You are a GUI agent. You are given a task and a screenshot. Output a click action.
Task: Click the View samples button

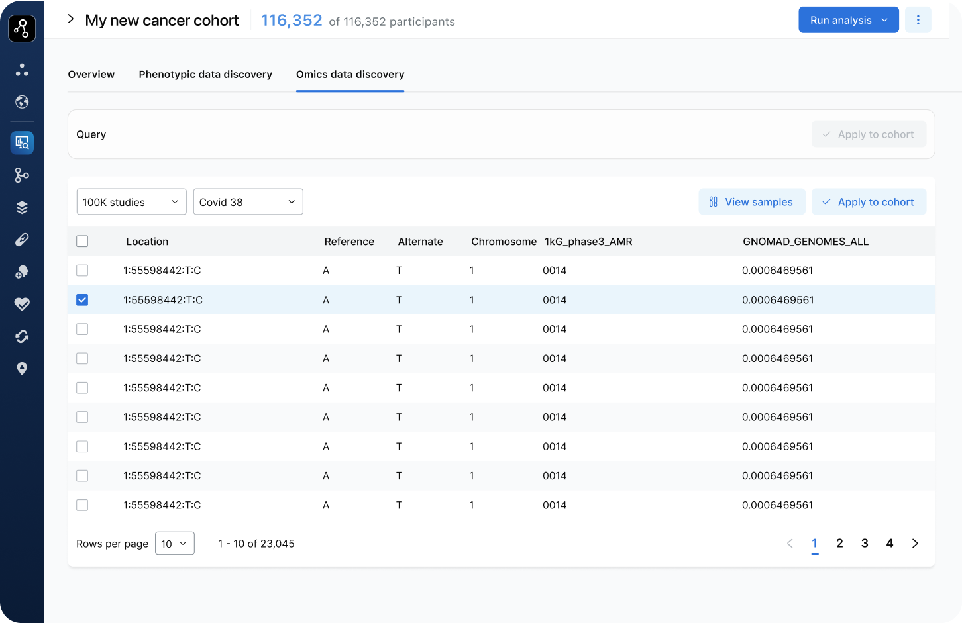752,202
